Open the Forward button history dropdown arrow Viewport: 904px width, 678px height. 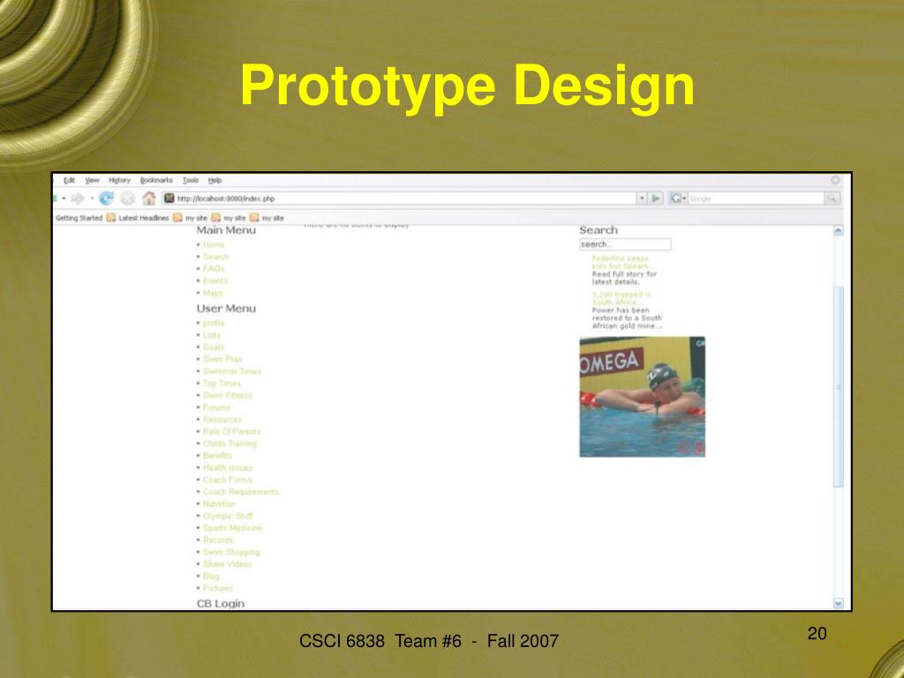[92, 199]
